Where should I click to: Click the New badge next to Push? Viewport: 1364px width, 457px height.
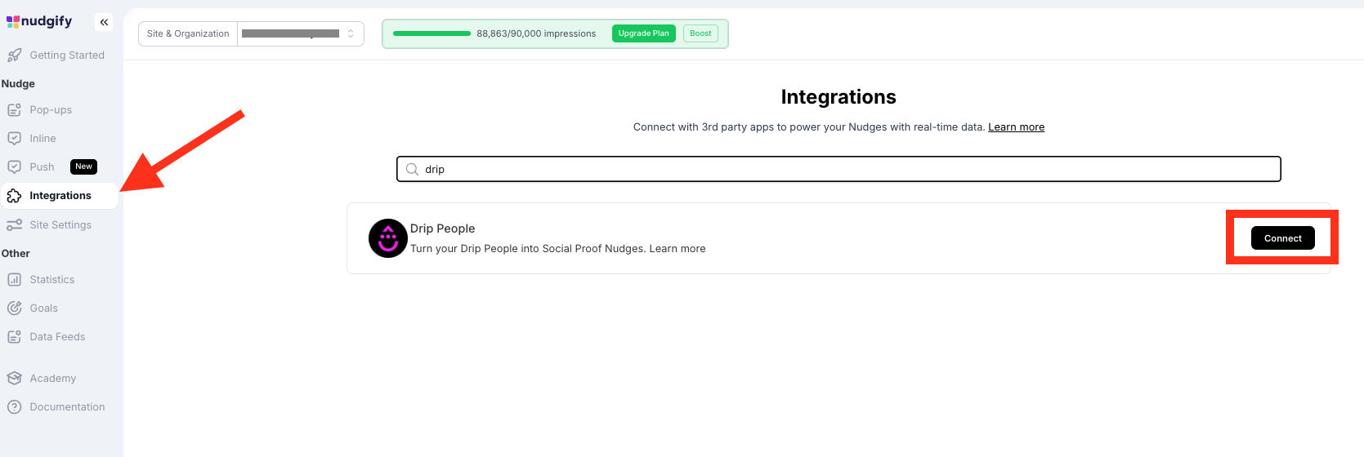tap(83, 166)
